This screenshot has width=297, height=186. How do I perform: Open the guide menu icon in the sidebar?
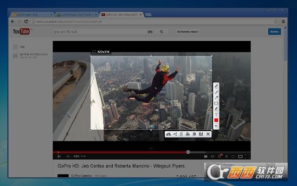[15, 46]
